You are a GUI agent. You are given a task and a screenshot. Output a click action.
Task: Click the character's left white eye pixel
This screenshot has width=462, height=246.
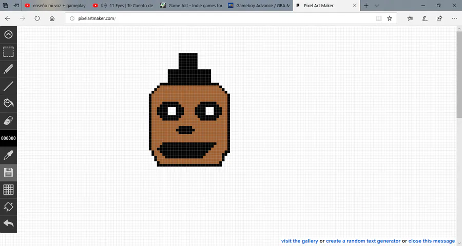172,111
